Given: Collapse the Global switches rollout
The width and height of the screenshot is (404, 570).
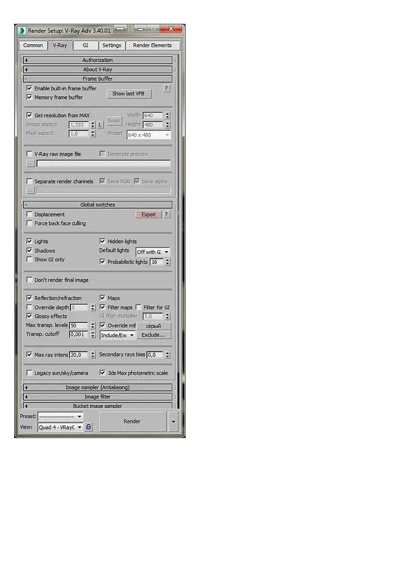Looking at the screenshot, I should 98,205.
